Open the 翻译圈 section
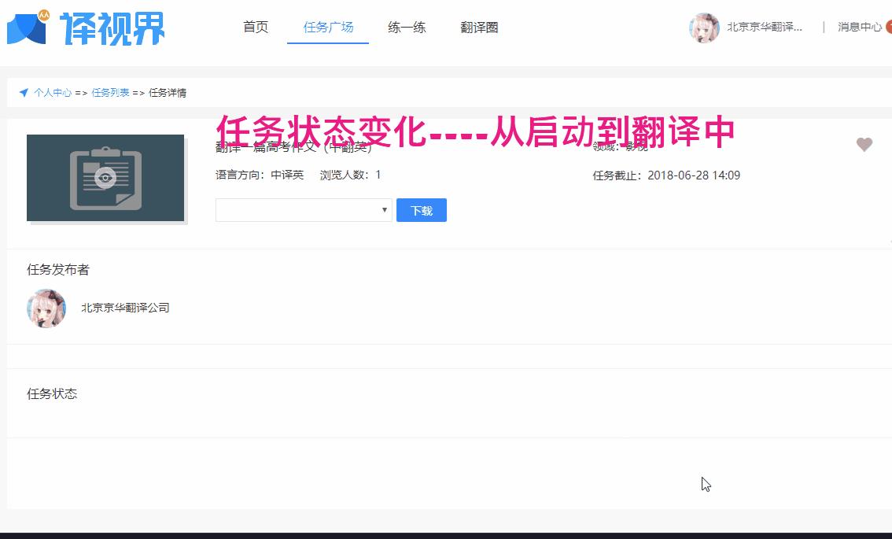892x539 pixels. (x=479, y=26)
